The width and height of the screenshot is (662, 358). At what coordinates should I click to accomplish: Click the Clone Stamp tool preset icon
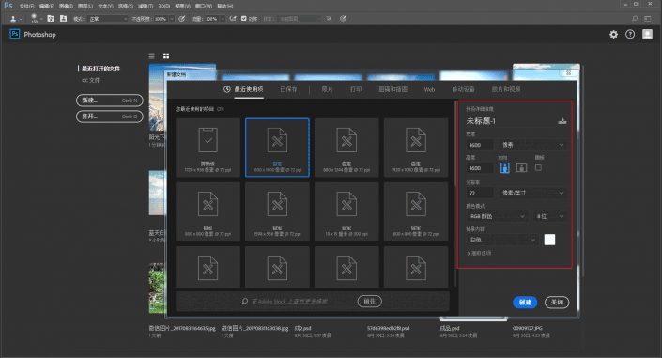pos(13,19)
